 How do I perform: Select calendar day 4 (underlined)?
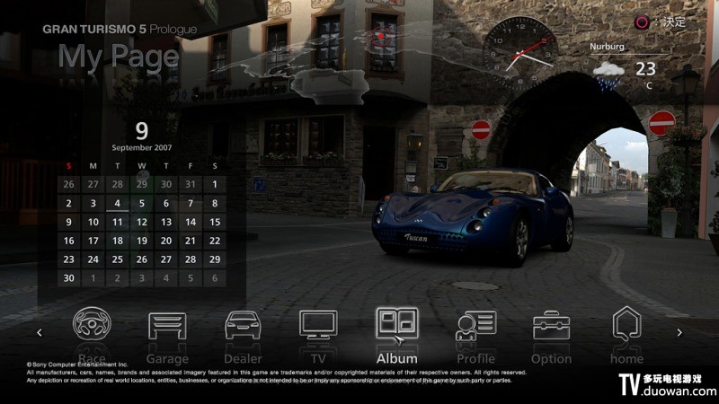(x=118, y=204)
